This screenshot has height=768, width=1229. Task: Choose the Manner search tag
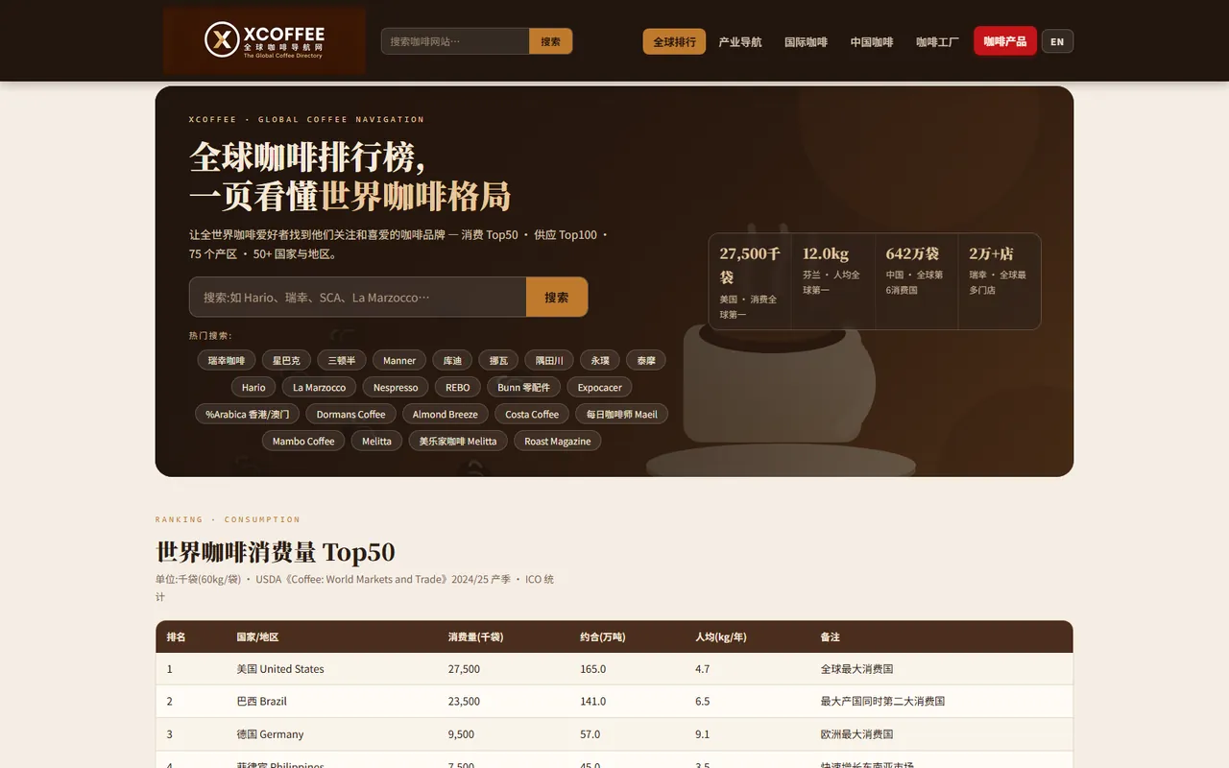click(399, 360)
